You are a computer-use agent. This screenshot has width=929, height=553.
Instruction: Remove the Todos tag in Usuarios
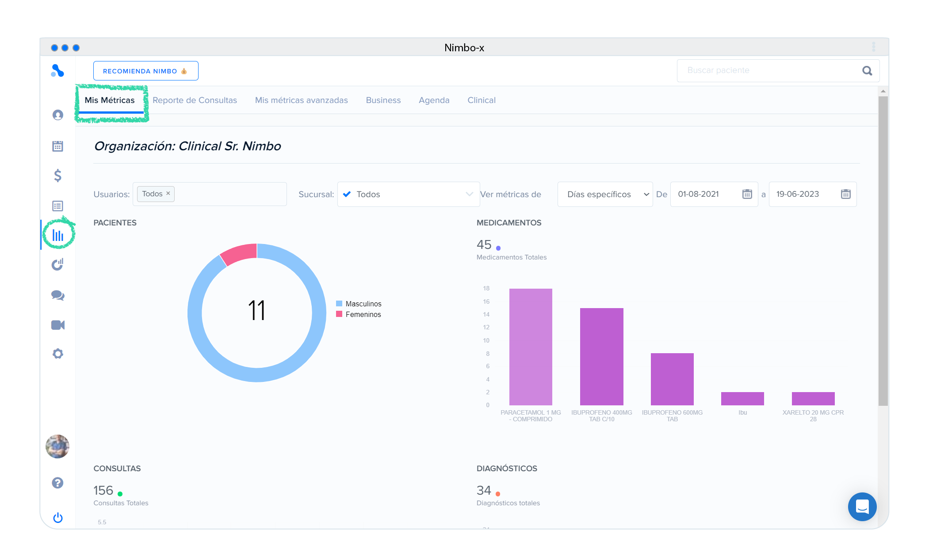click(x=168, y=194)
